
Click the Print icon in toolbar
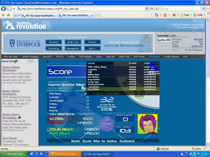(174, 15)
